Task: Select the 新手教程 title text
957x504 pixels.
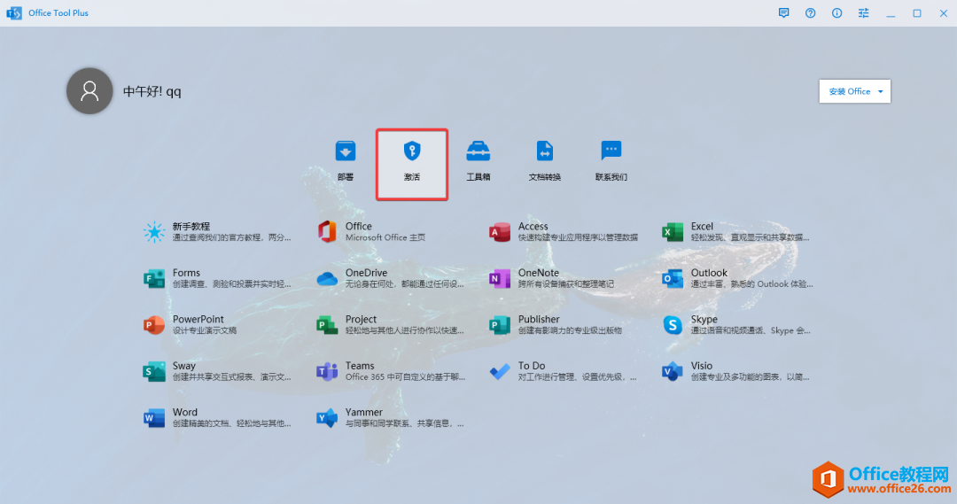Action: [x=191, y=227]
